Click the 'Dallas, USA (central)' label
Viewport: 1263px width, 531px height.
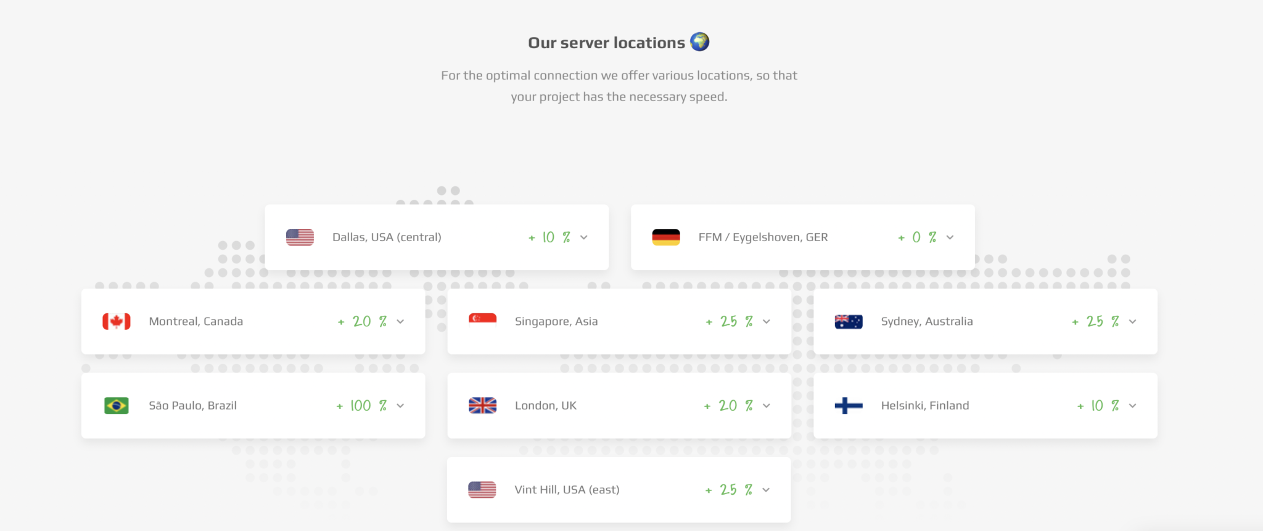387,237
